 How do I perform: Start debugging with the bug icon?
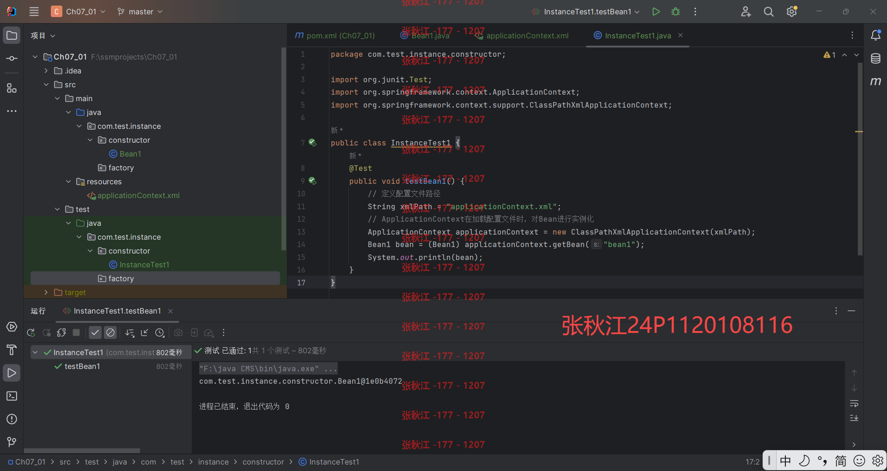click(x=675, y=12)
